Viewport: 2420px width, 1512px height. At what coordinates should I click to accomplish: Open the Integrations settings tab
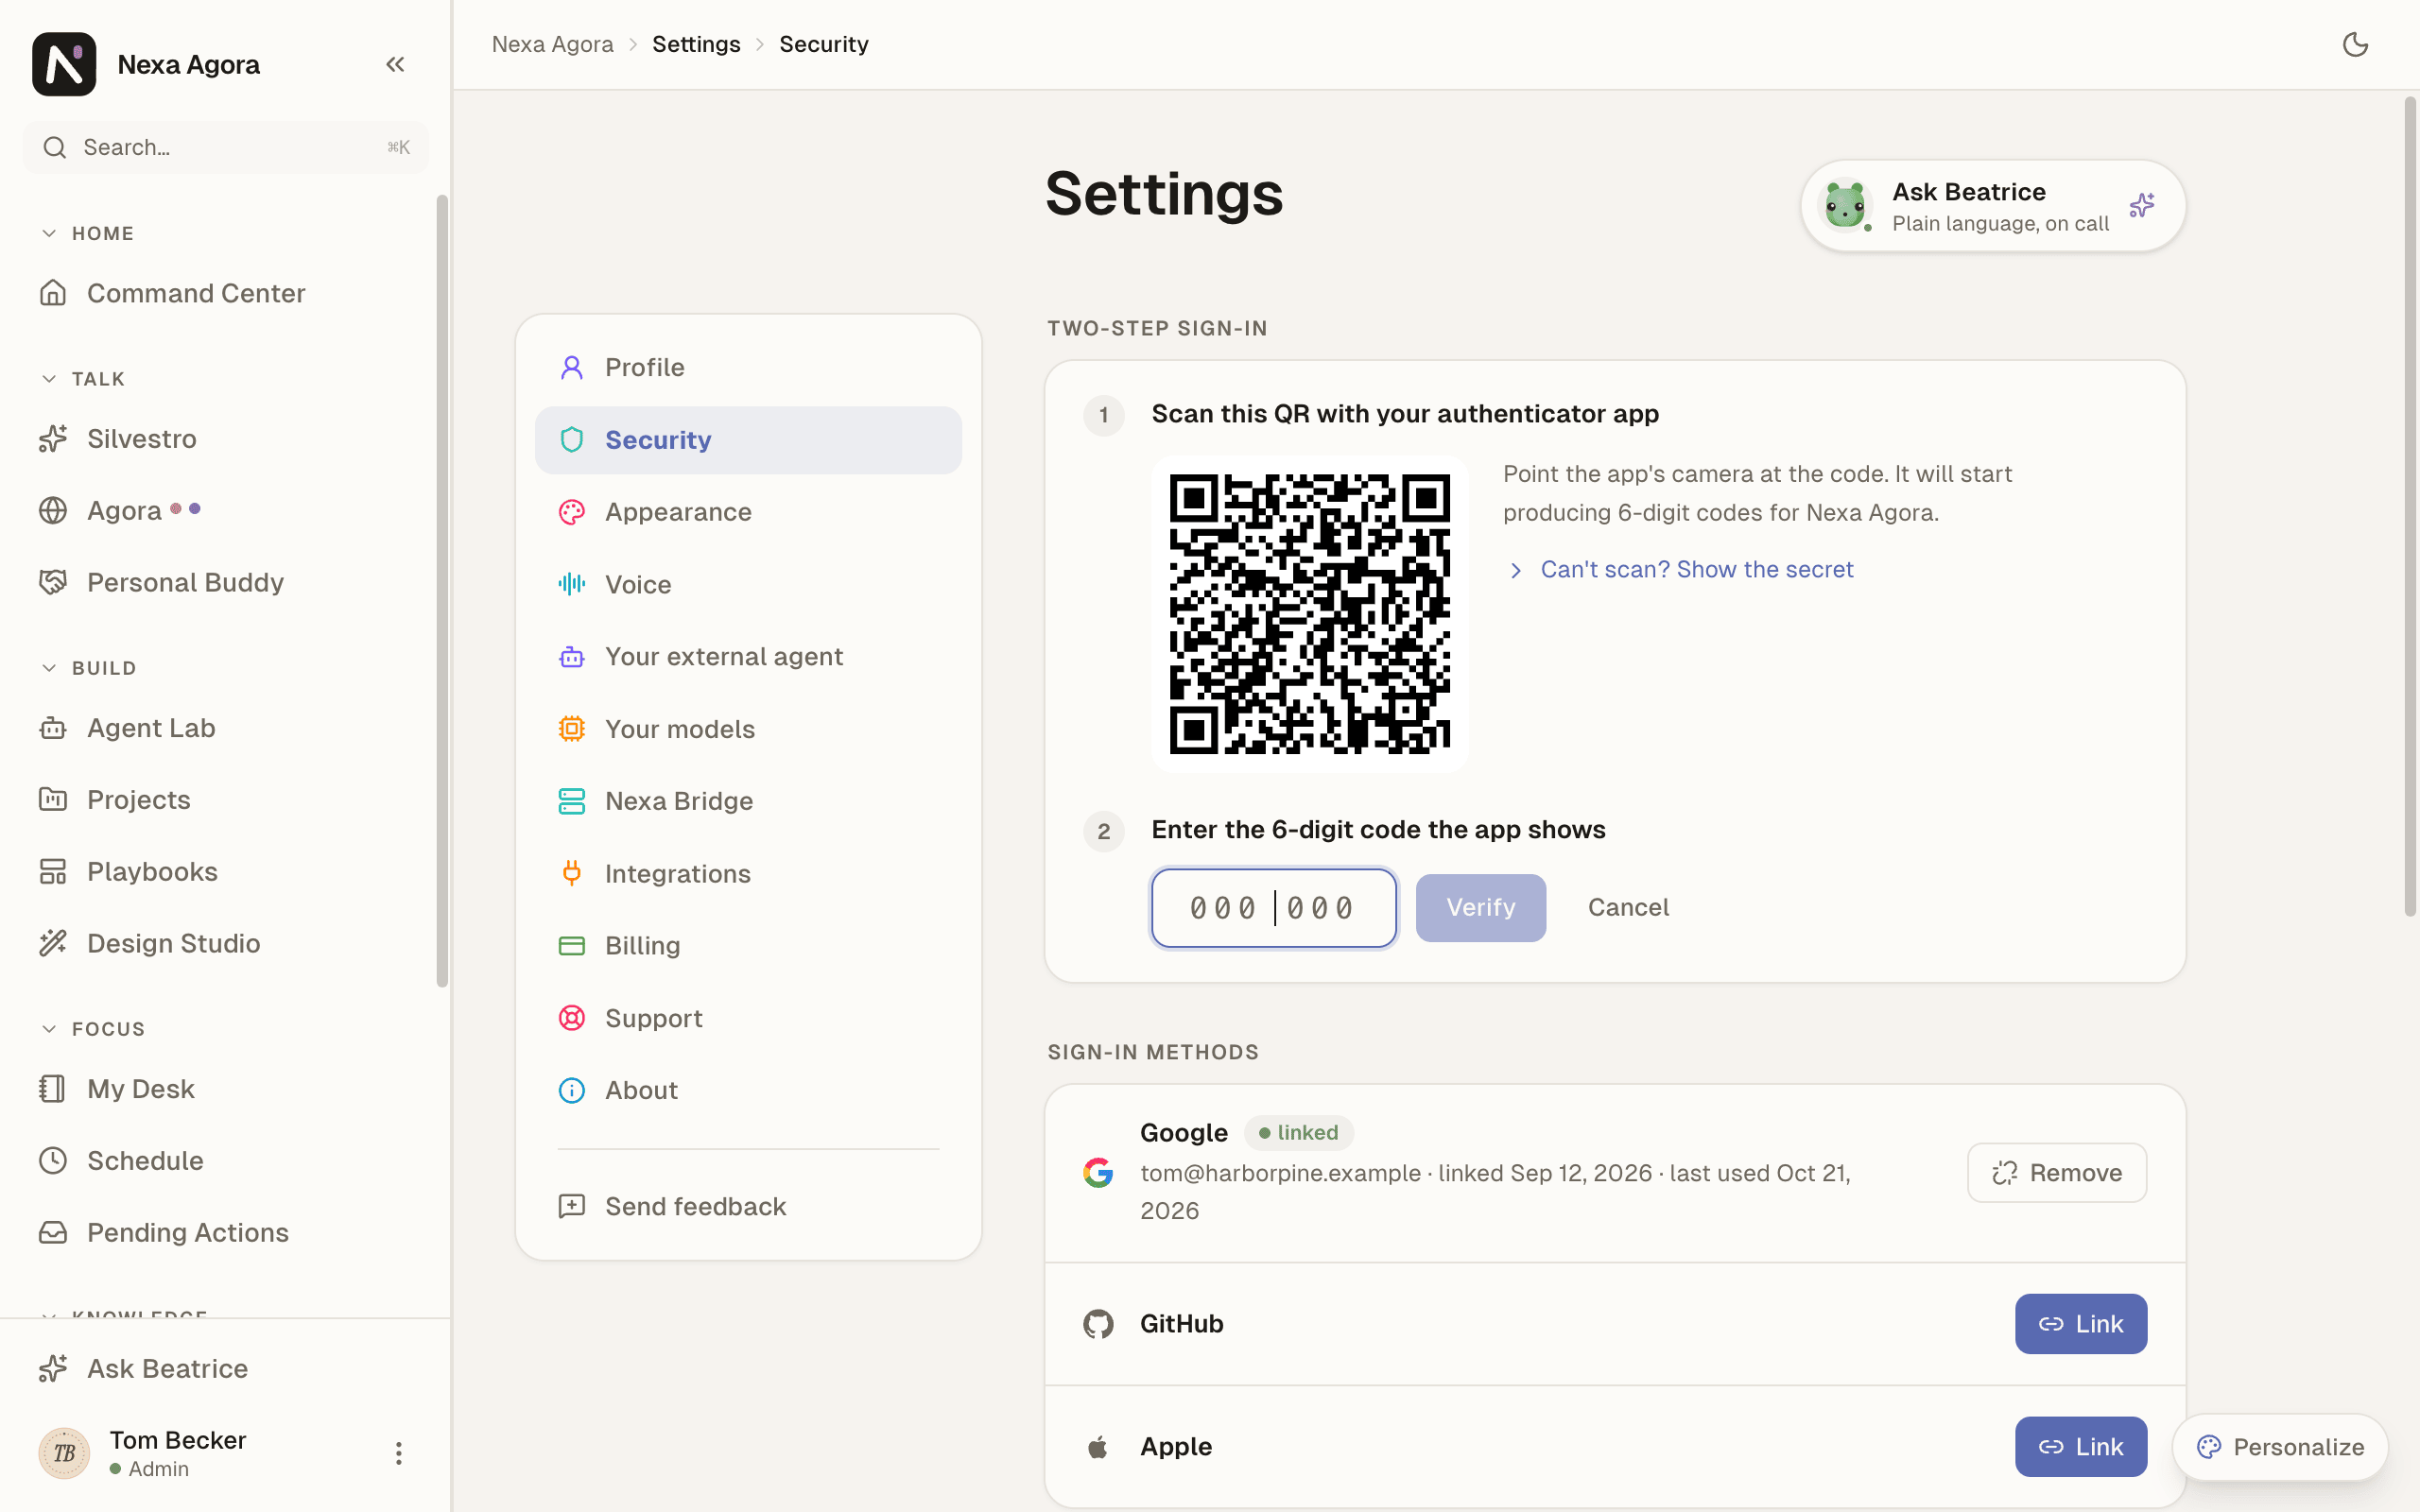748,873
